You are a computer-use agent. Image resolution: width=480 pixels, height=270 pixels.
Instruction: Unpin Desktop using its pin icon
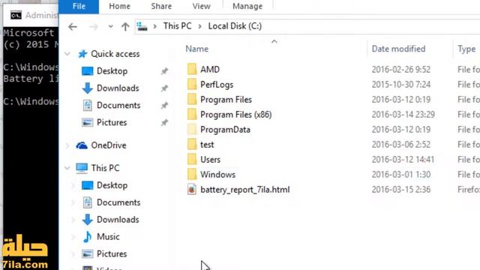click(x=164, y=71)
